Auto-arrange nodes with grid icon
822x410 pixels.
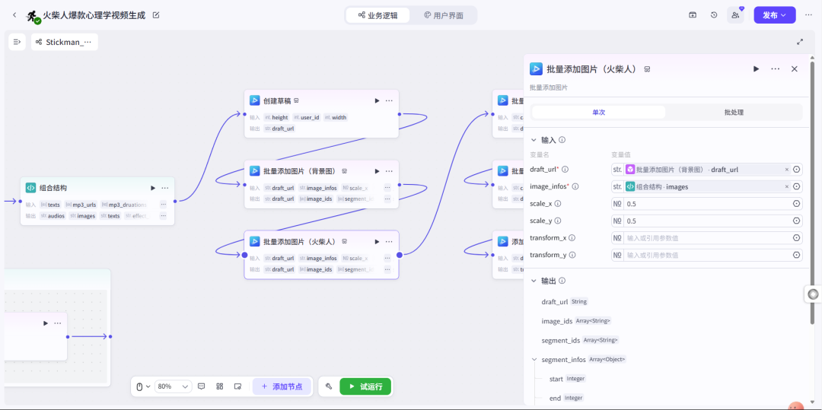[220, 386]
